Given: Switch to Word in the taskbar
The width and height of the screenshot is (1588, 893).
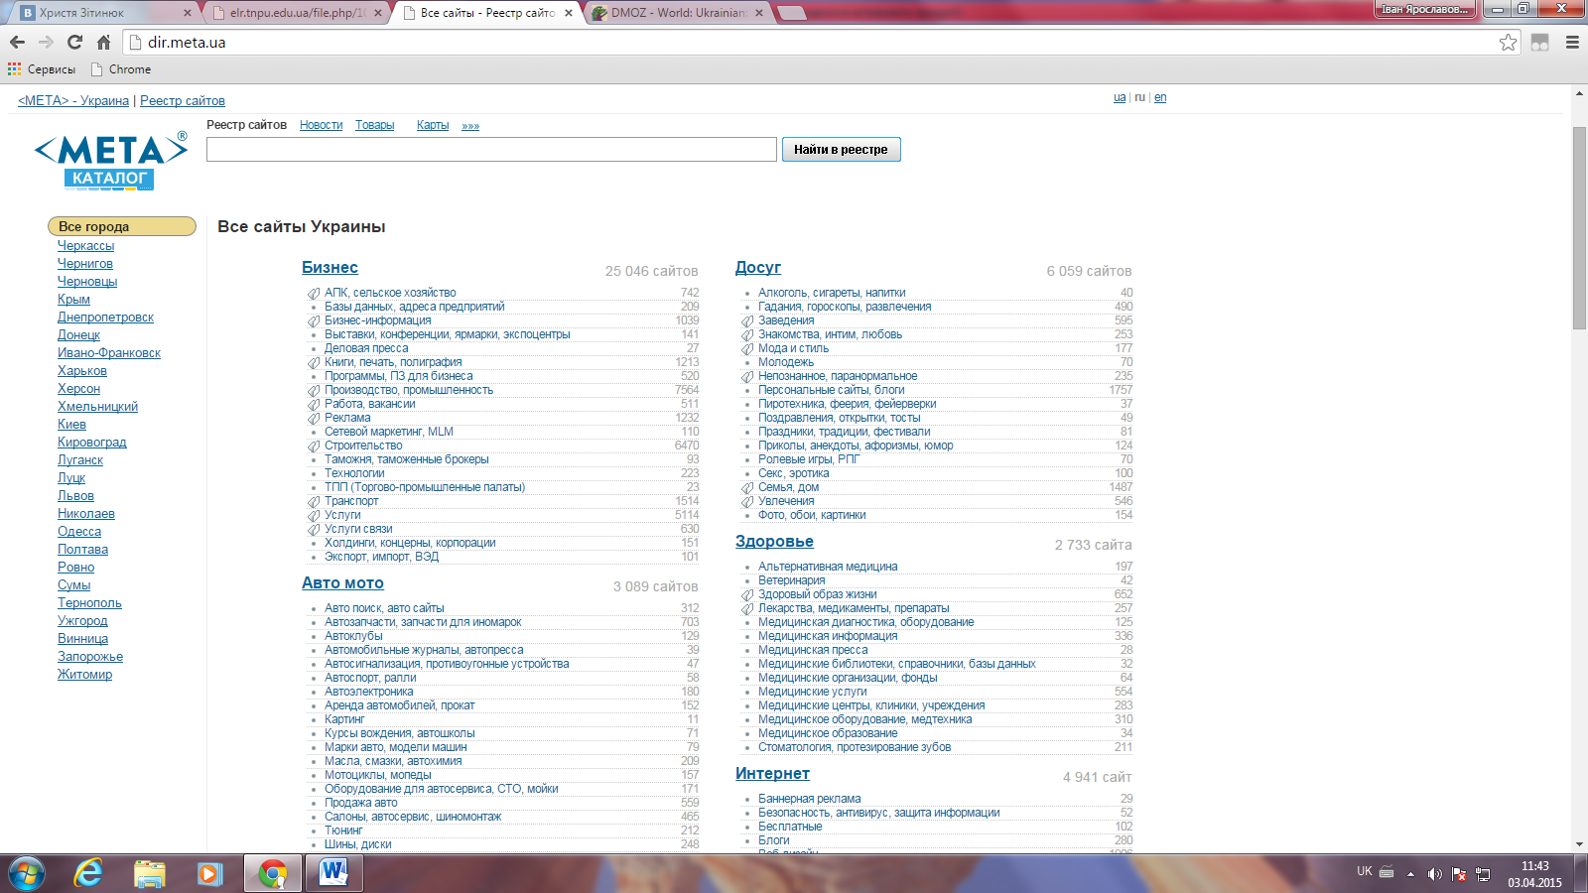Looking at the screenshot, I should coord(334,873).
